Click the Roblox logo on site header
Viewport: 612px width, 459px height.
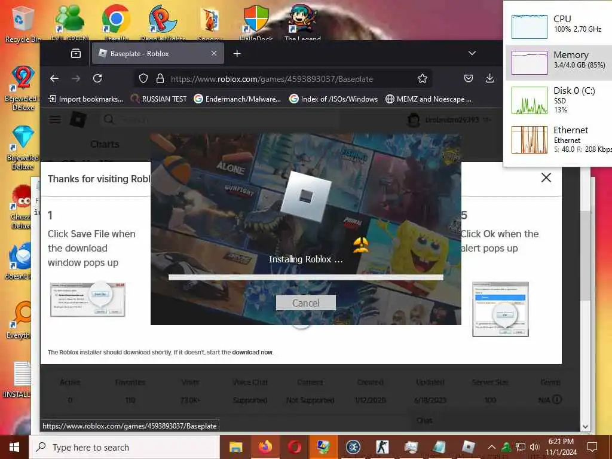(x=78, y=120)
